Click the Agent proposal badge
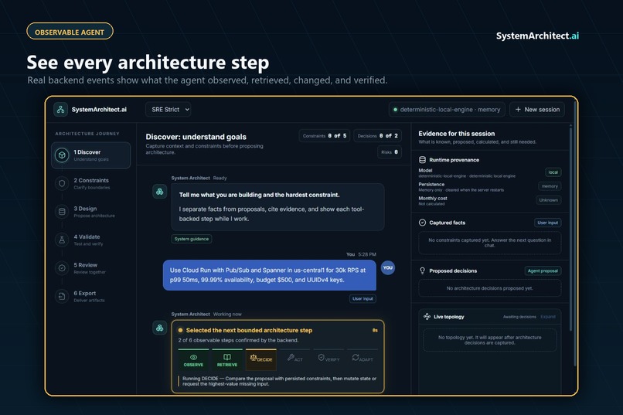 coord(543,270)
